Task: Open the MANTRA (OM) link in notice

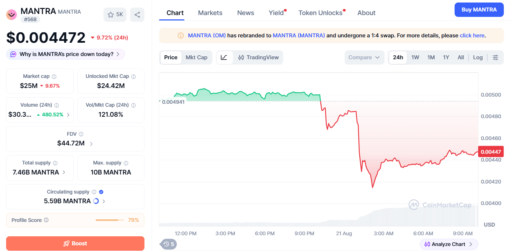Action: point(207,36)
